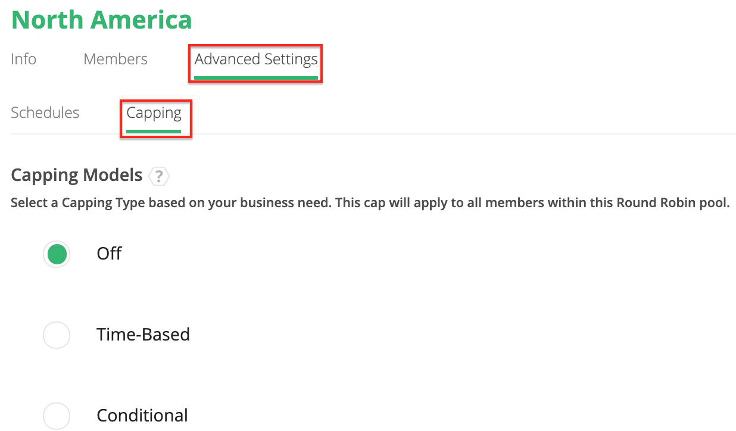Click the divider line under the sub-tabs
The height and width of the screenshot is (431, 736).
tap(417, 134)
